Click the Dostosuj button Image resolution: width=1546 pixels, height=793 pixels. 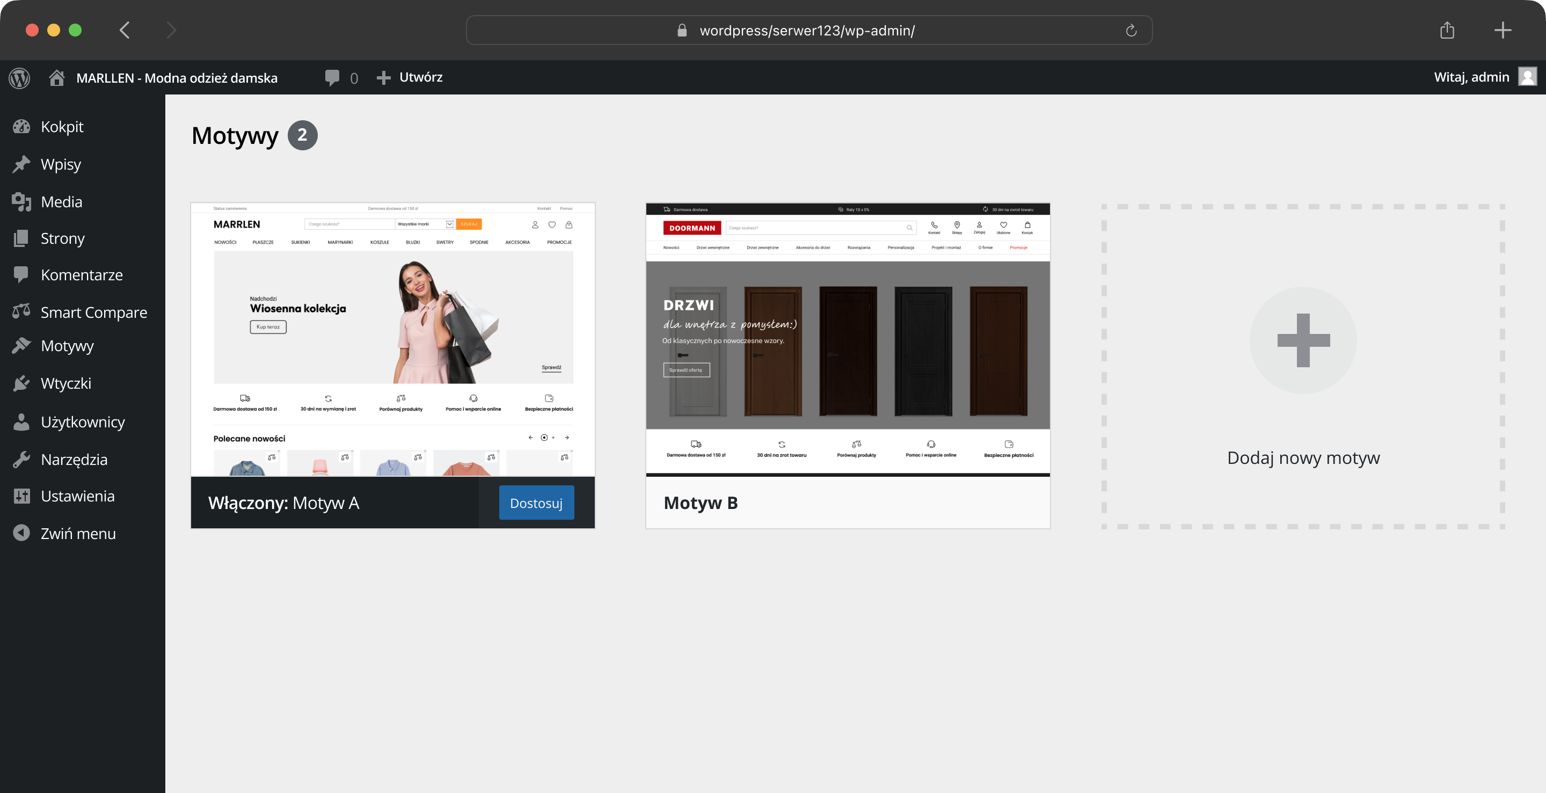click(x=536, y=503)
